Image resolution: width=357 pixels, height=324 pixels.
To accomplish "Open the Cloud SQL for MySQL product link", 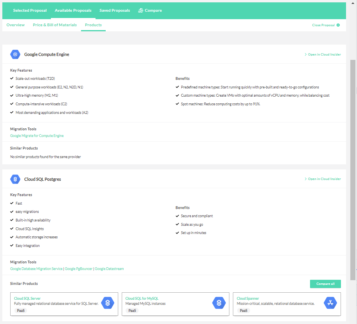I will [x=142, y=298].
